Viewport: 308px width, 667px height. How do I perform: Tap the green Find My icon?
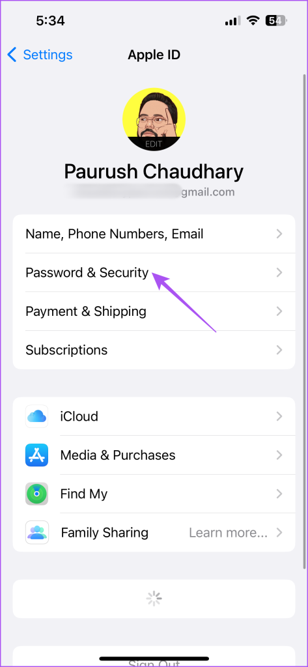point(36,494)
